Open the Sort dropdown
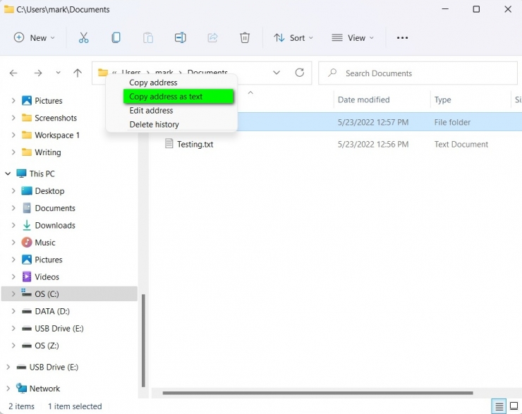Image resolution: width=522 pixels, height=414 pixels. (293, 37)
